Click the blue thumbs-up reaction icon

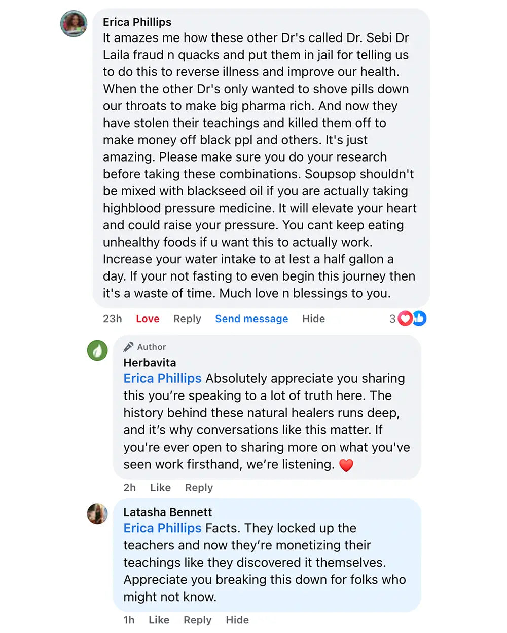coord(419,318)
